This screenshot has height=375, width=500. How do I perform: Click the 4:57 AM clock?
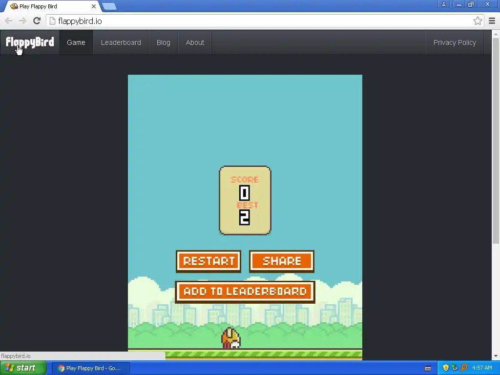(482, 368)
